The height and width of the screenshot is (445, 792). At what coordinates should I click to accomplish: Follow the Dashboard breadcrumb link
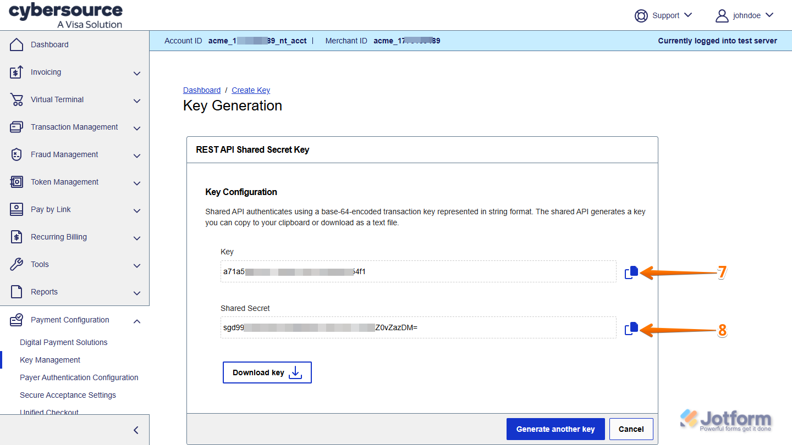[202, 90]
